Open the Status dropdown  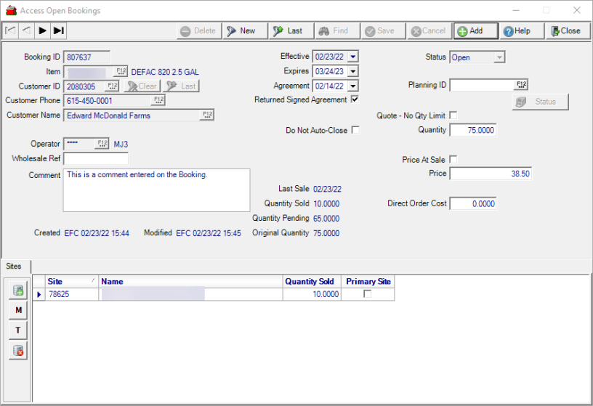coord(499,57)
